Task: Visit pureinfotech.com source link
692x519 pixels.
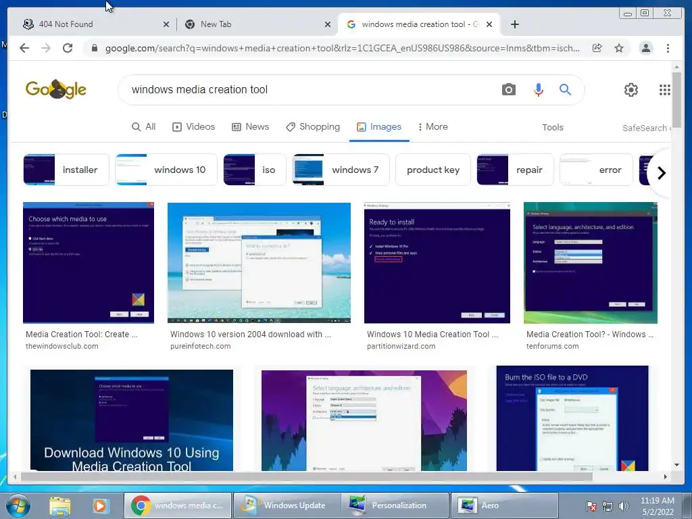Action: click(200, 346)
